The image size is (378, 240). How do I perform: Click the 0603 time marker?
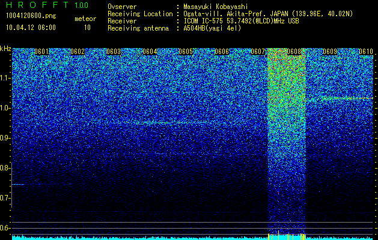tap(114, 52)
